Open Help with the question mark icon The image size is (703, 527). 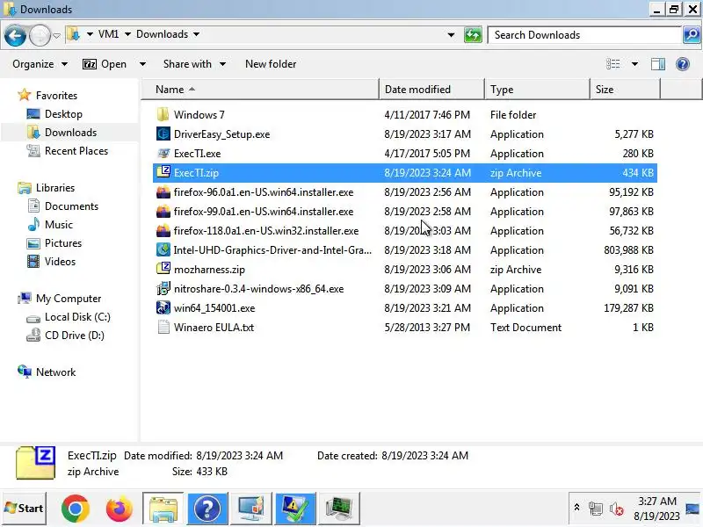point(683,64)
